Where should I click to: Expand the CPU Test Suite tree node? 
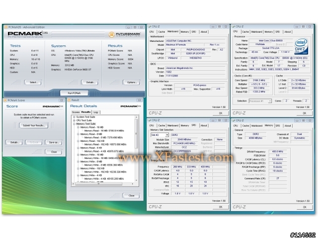tap(75, 120)
